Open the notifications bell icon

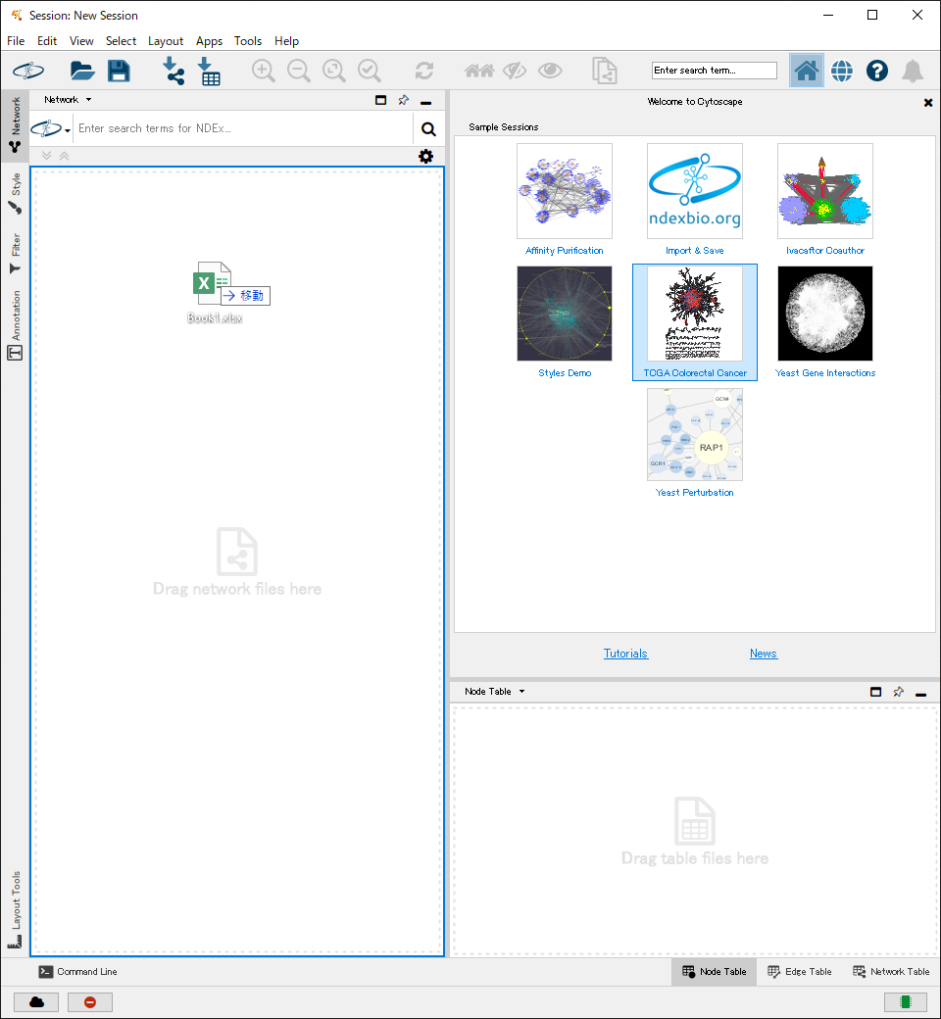pos(913,71)
